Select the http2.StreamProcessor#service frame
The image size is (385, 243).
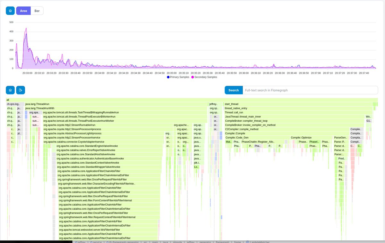pyautogui.click(x=104, y=137)
